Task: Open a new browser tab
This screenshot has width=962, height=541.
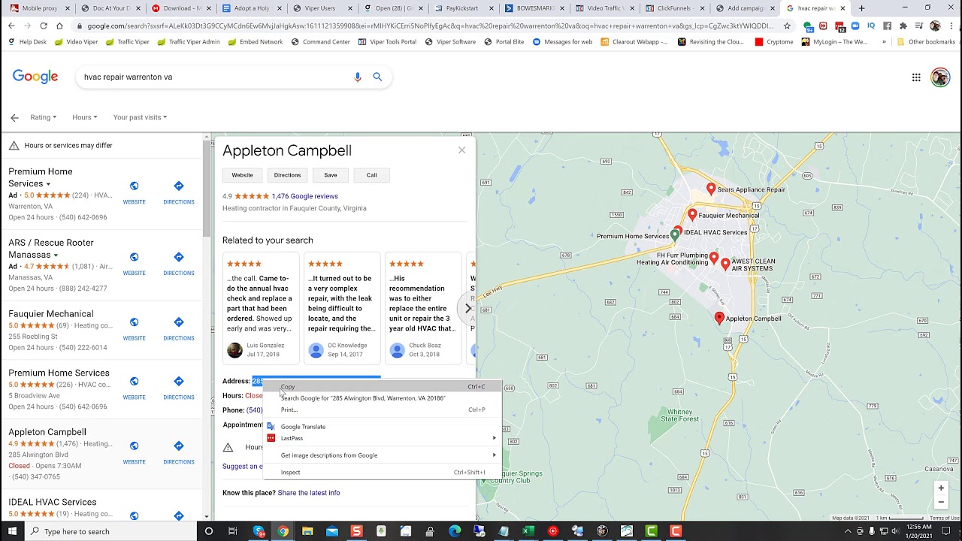Action: (x=861, y=8)
